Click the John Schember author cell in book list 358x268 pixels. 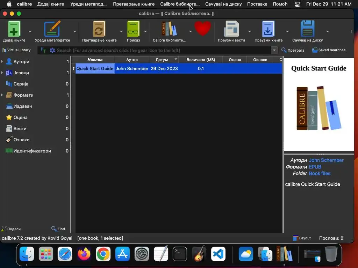132,68
